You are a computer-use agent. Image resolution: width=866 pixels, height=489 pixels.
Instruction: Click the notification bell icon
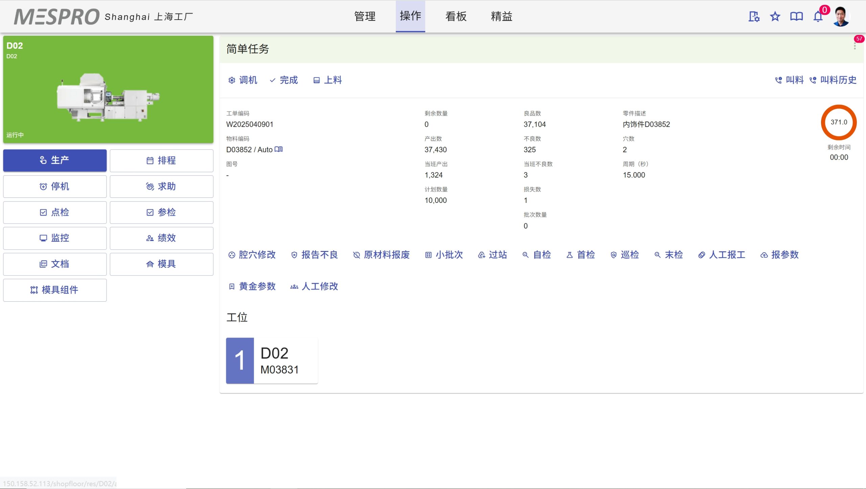818,16
